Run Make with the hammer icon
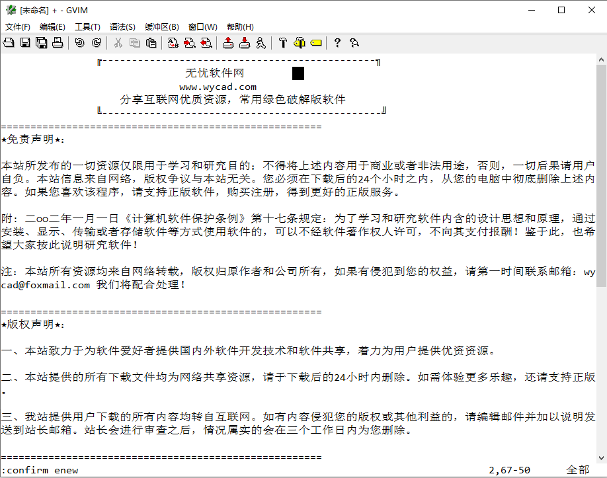 coord(283,43)
